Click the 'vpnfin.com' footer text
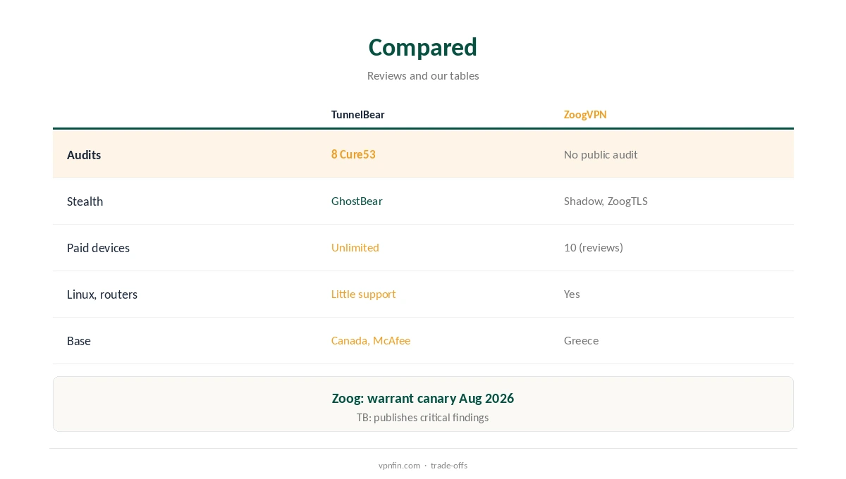This screenshot has width=846, height=479. [399, 466]
